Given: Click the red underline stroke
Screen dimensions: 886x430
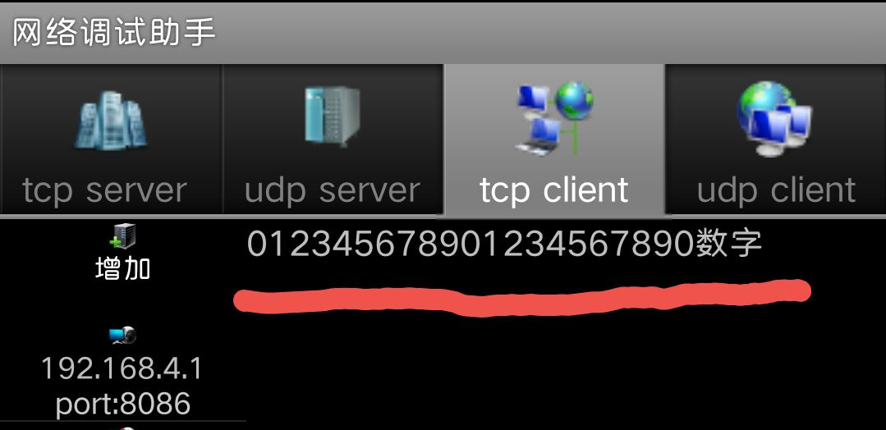Looking at the screenshot, I should pos(522,296).
